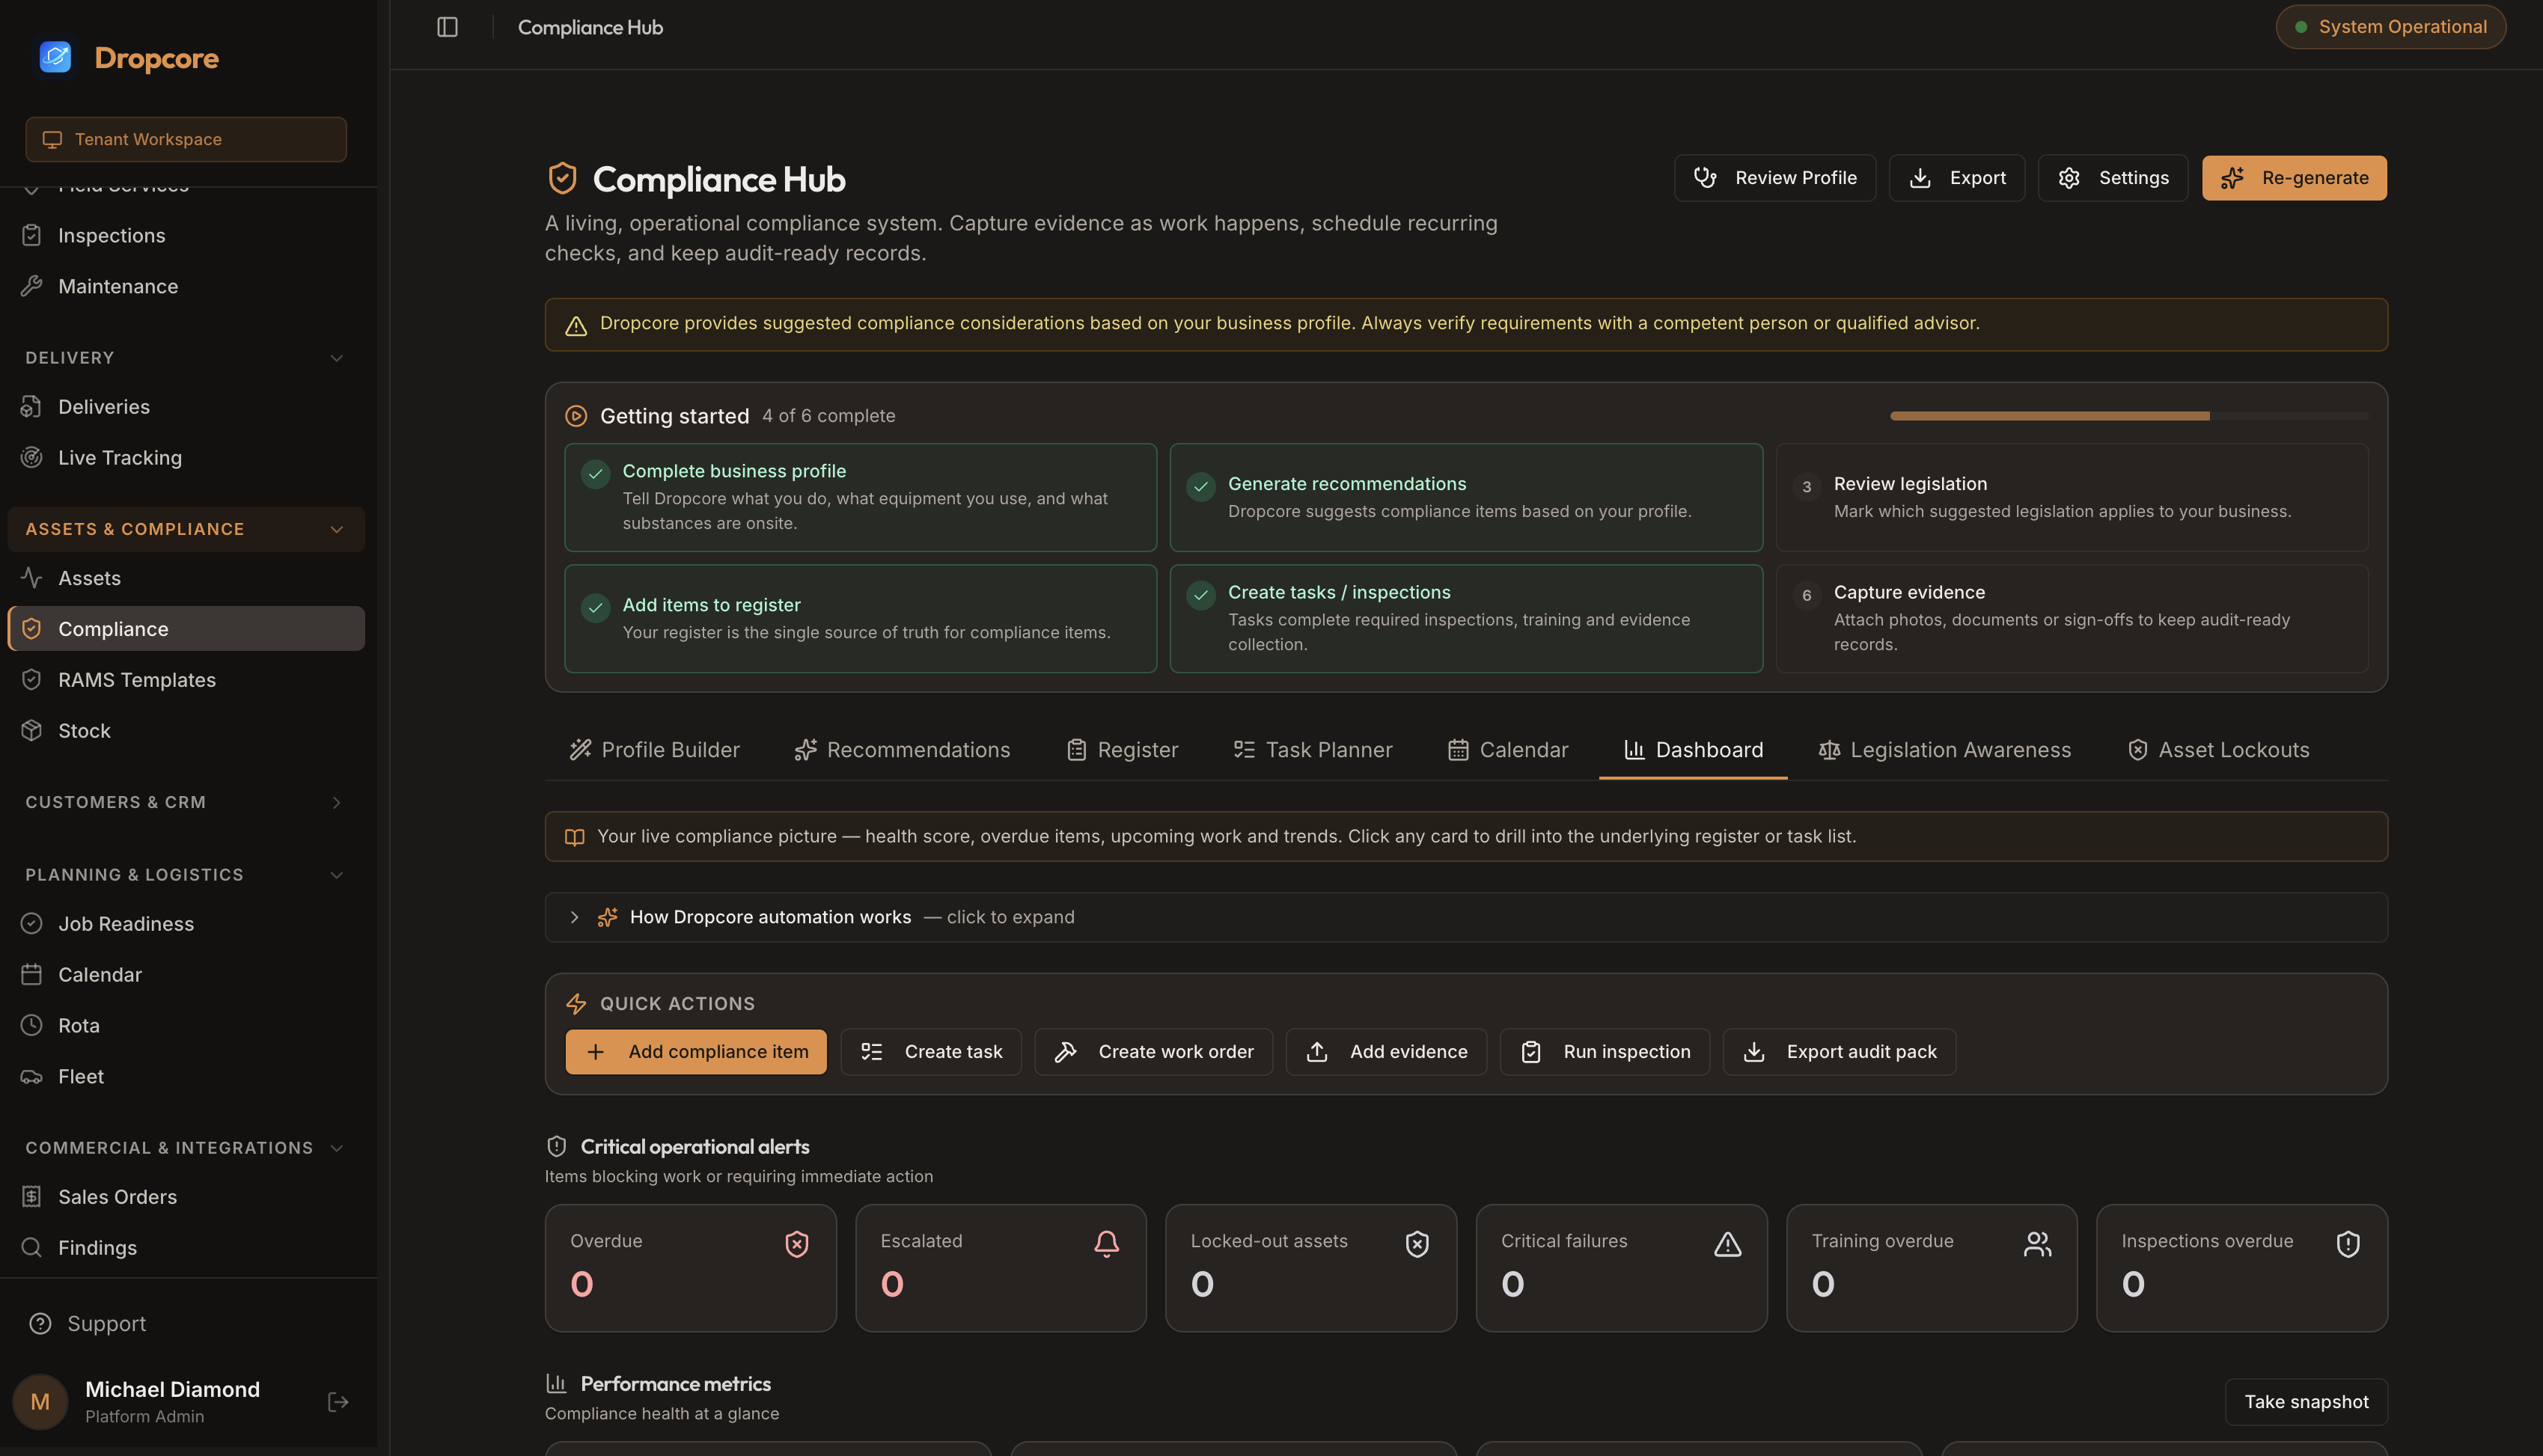Open the Overdue alerts card

click(691, 1268)
